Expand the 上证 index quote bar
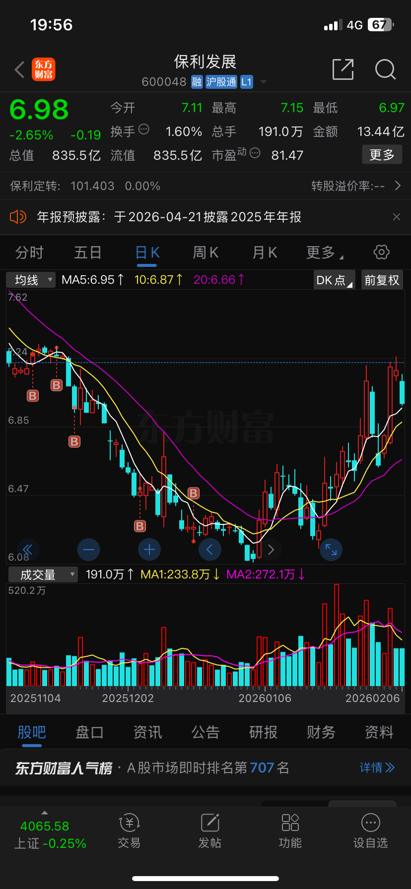411x889 pixels. click(45, 813)
